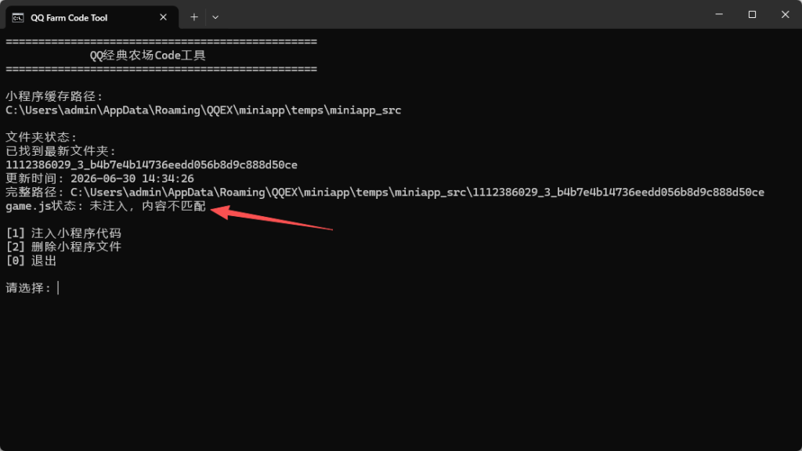Click the command prompt icon in the tab
Screen dimensions: 802x451
18,17
